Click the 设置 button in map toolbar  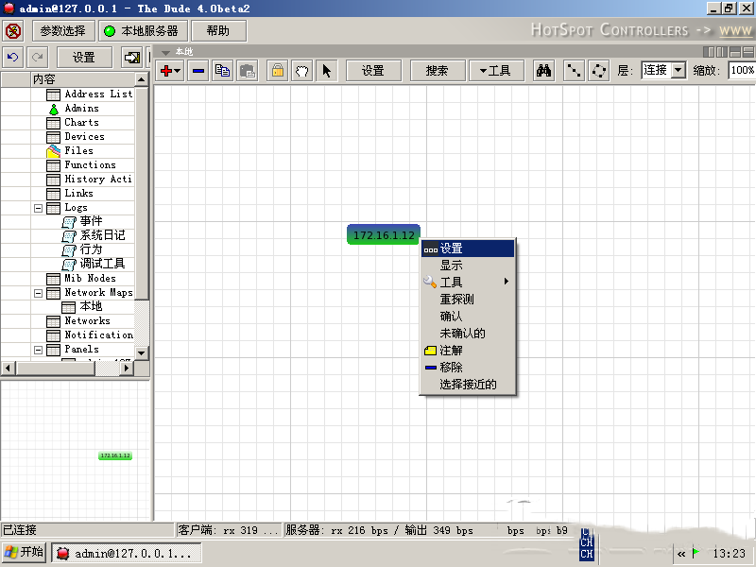(x=373, y=71)
